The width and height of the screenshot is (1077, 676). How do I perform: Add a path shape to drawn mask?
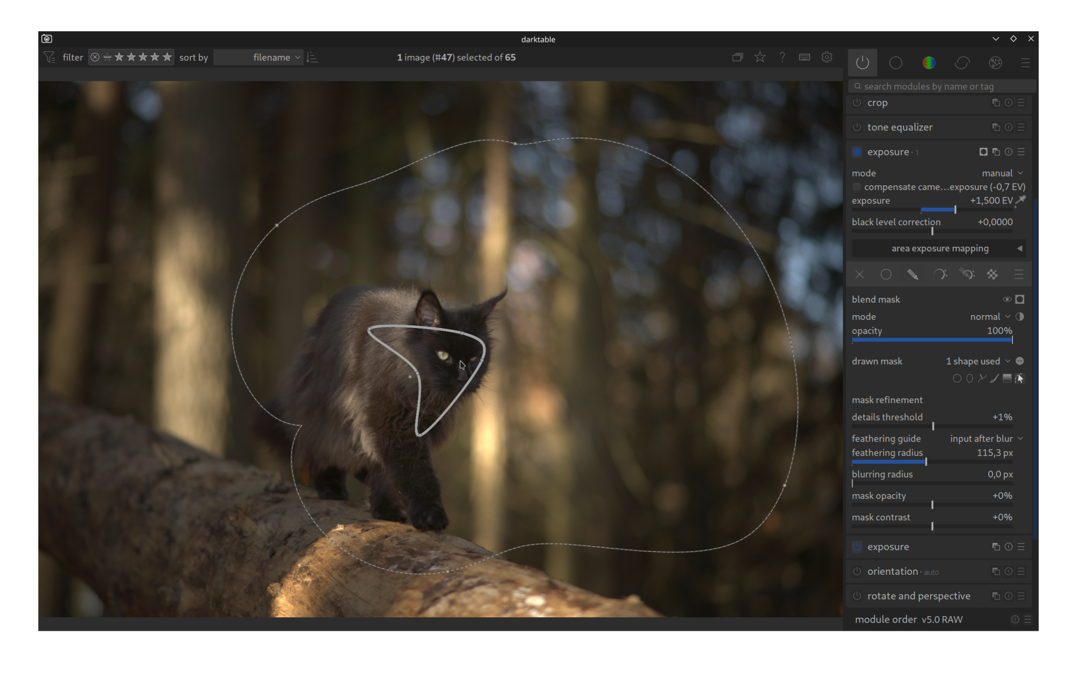(982, 378)
